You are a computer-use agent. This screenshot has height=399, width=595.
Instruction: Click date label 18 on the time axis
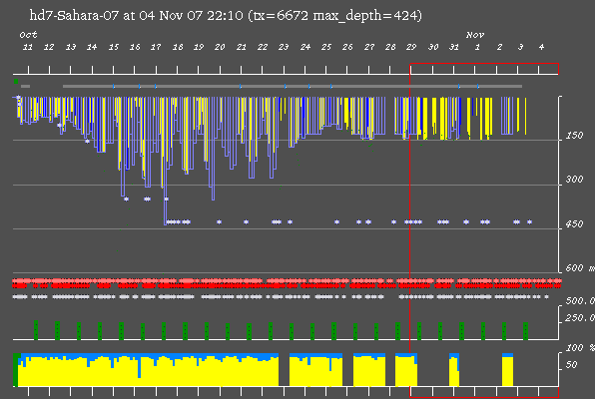(x=178, y=47)
